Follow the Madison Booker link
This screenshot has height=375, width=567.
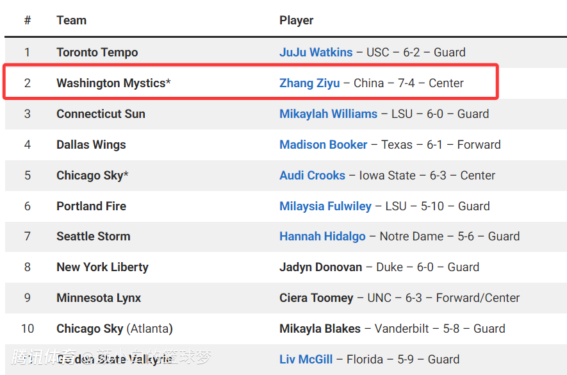pyautogui.click(x=324, y=145)
